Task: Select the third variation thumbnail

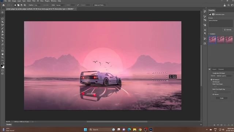Action: pos(229,40)
